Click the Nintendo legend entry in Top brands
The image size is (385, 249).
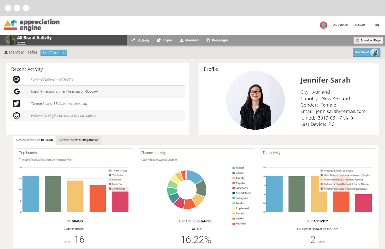[x=115, y=184]
